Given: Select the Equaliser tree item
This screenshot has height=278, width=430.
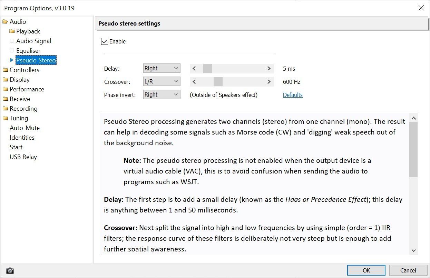Looking at the screenshot, I should (x=28, y=51).
